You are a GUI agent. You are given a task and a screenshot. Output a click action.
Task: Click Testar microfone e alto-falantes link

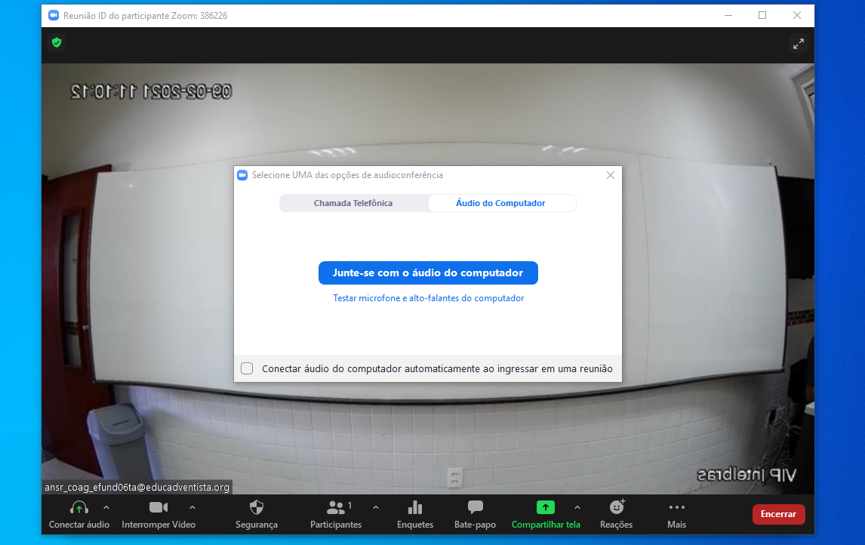(428, 298)
